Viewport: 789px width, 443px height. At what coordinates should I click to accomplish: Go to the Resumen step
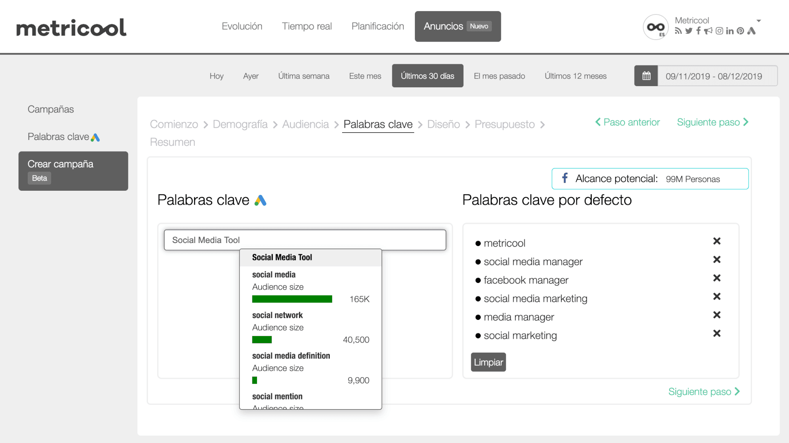(173, 142)
